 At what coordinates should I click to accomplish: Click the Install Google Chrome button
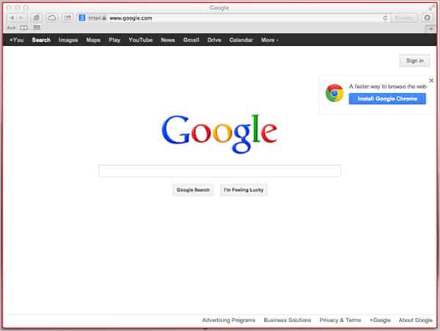[387, 99]
